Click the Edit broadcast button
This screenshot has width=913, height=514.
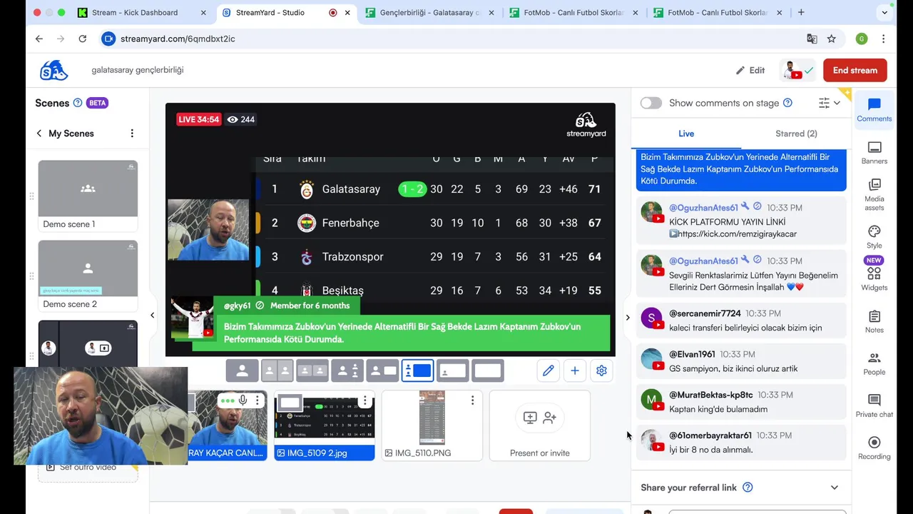(750, 70)
